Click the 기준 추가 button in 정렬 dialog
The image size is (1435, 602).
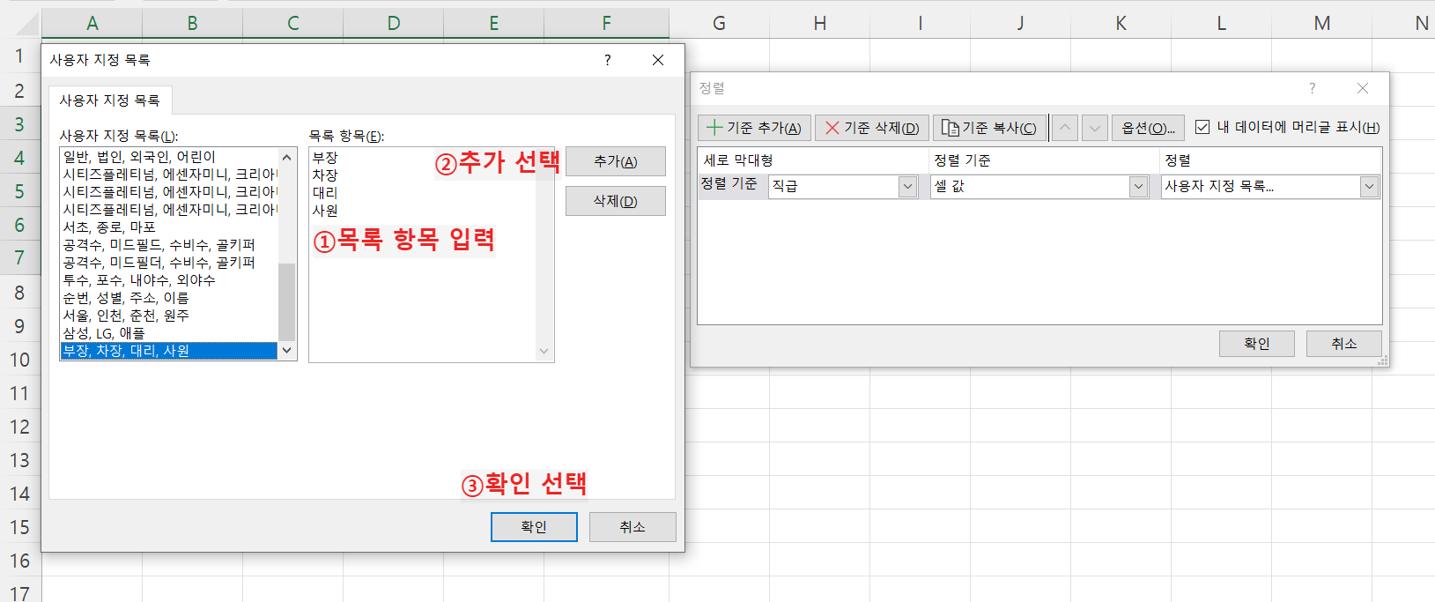755,128
